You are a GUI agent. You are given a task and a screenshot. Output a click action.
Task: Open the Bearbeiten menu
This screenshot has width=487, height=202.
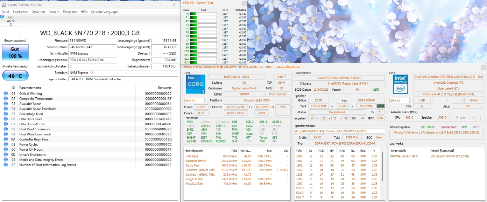(20, 12)
